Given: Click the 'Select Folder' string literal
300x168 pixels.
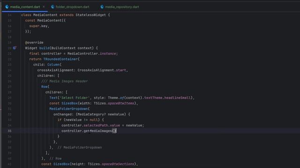Looking at the screenshot, I should click(75, 98).
